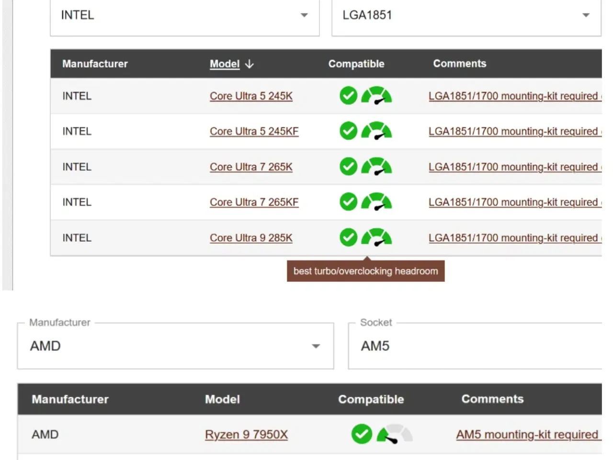This screenshot has height=460, width=613.
Task: Click green checkmark icon in Core Ultra 5 245KF row
Action: tap(348, 131)
